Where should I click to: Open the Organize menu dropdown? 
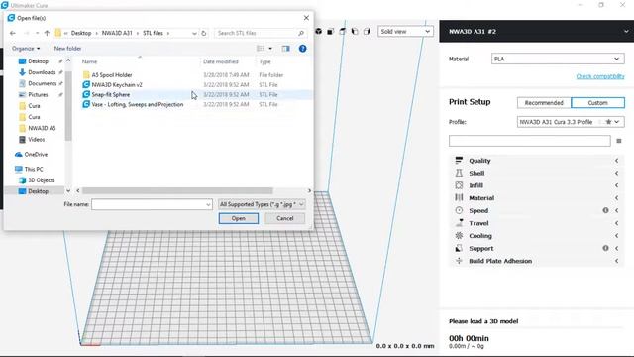[x=26, y=49]
